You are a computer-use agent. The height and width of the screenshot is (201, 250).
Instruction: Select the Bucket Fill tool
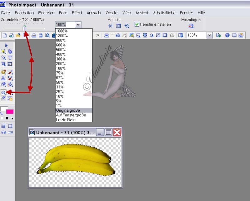10,84
